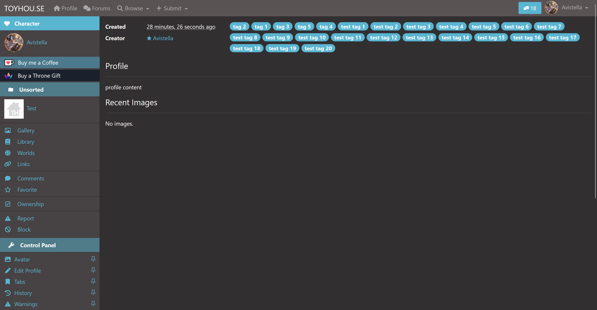597x310 pixels.
Task: Click the navbar user avatar image
Action: pyautogui.click(x=551, y=7)
